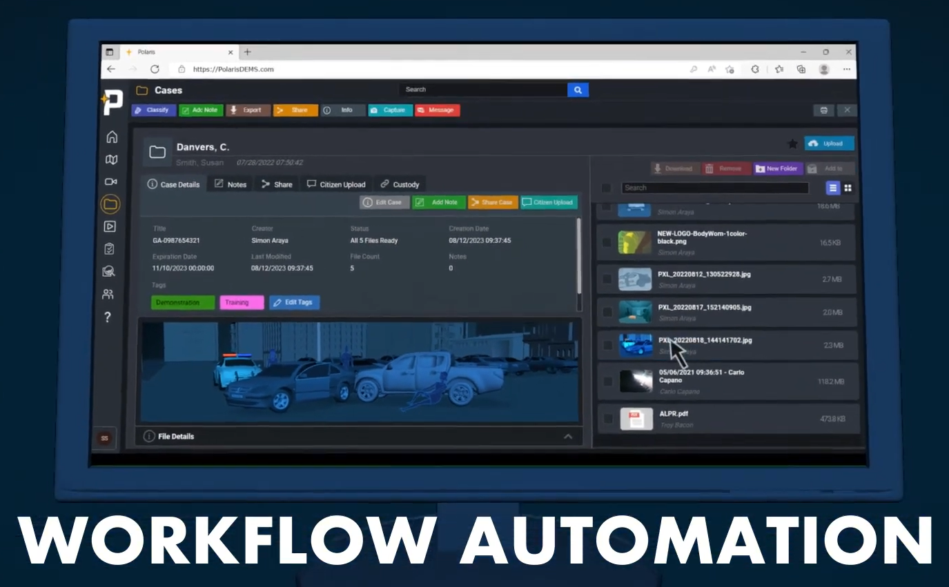Check the box for NEW-LOGO-BodyWorn-1color-black.png
The image size is (949, 587).
pyautogui.click(x=607, y=242)
